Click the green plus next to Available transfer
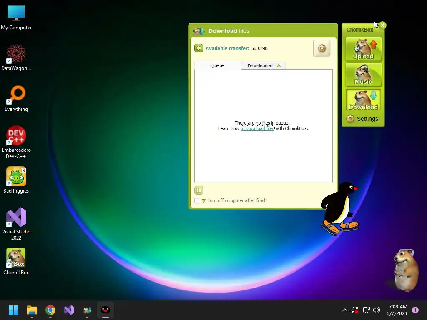 pos(198,48)
